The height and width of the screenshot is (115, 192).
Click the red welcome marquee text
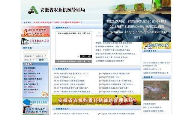(58, 22)
